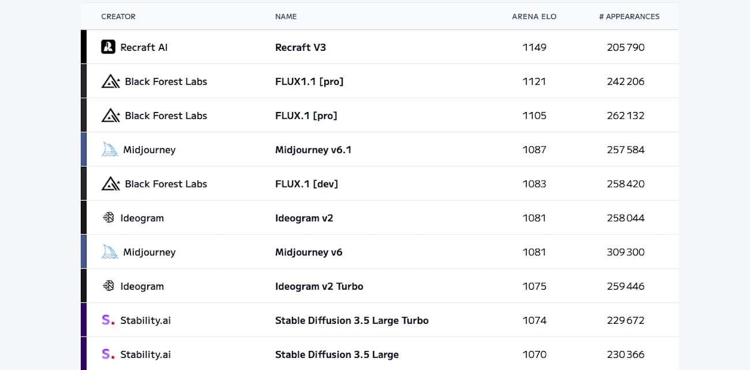The height and width of the screenshot is (370, 750).
Task: Click the Midjourney sailboat icon beside Midjourney v6.1
Action: [110, 150]
